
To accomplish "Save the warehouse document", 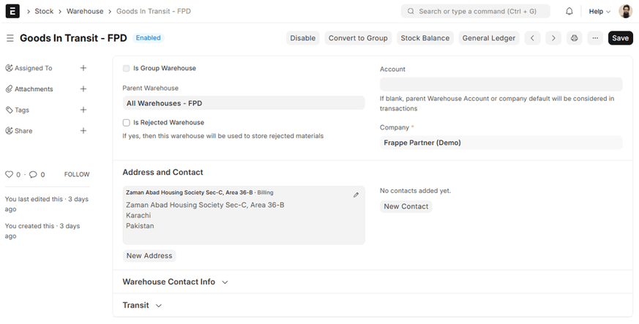I will coord(620,38).
